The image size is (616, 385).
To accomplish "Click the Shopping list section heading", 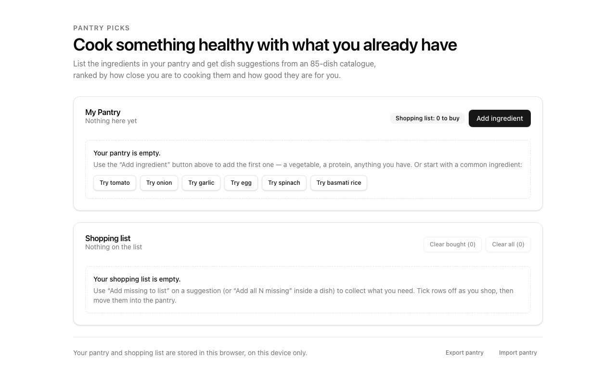I will [x=108, y=238].
